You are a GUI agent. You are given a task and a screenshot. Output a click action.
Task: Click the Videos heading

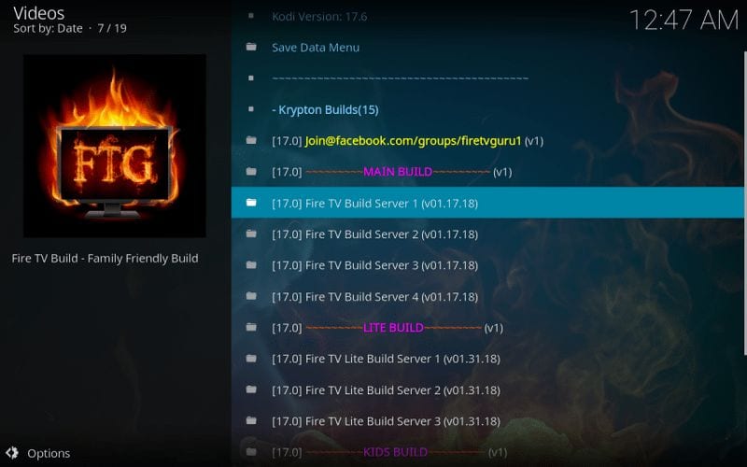coord(38,13)
